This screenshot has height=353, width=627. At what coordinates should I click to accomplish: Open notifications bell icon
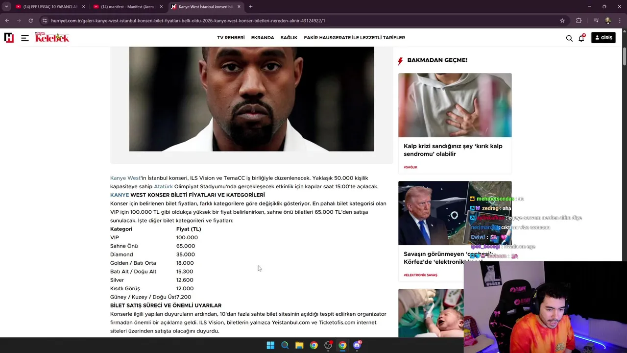(x=581, y=38)
